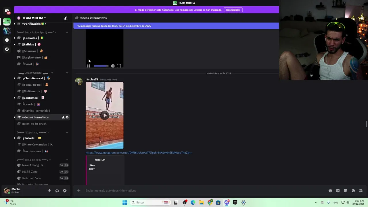The width and height of the screenshot is (368, 207).
Task: Join the MLBB Zone voice channel
Action: pos(43,172)
